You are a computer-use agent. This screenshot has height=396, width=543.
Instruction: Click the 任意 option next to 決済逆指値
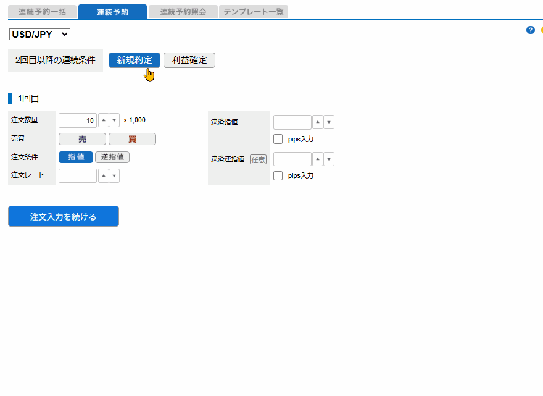click(258, 159)
